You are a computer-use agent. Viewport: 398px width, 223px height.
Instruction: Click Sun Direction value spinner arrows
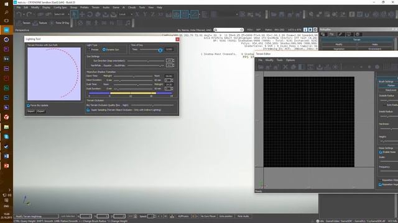[174, 61]
